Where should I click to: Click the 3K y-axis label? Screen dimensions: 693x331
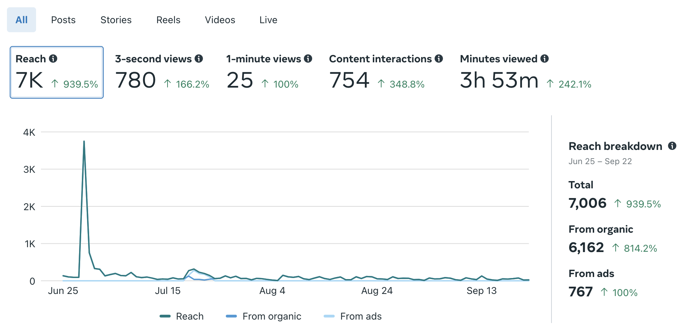coord(29,170)
